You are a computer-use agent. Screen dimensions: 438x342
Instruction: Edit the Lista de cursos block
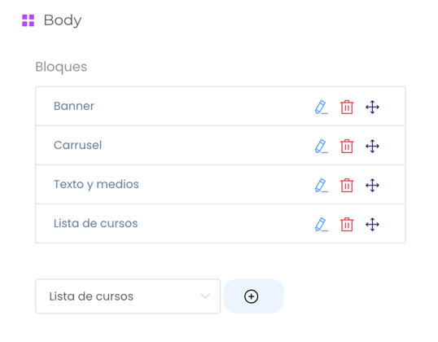322,225
